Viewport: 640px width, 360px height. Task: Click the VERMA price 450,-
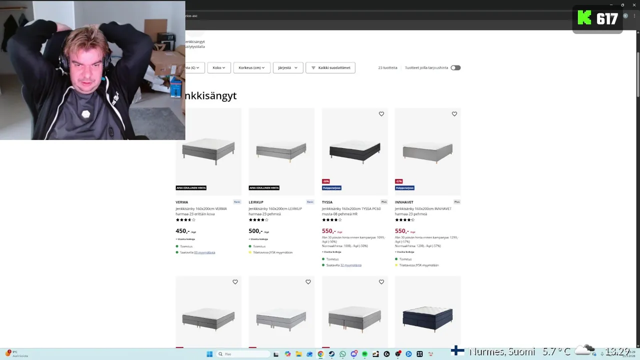(x=182, y=231)
